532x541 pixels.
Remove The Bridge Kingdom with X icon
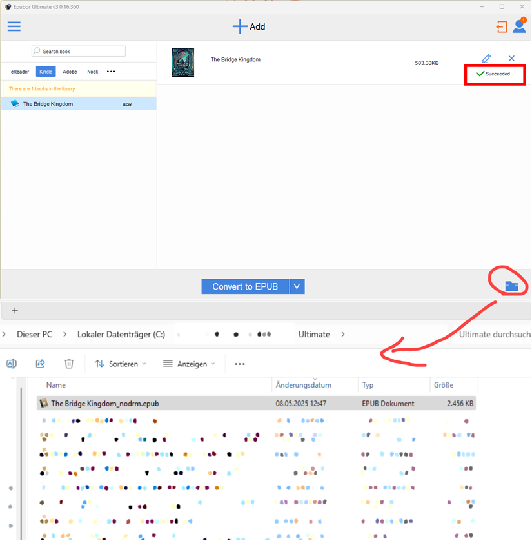click(x=511, y=58)
